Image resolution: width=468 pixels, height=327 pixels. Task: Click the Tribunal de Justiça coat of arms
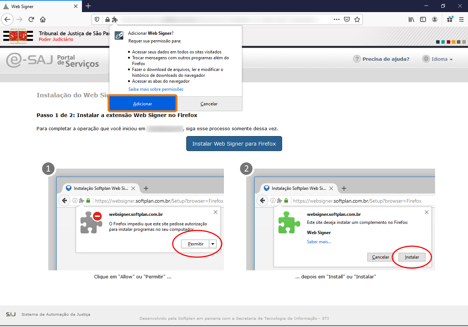18,37
